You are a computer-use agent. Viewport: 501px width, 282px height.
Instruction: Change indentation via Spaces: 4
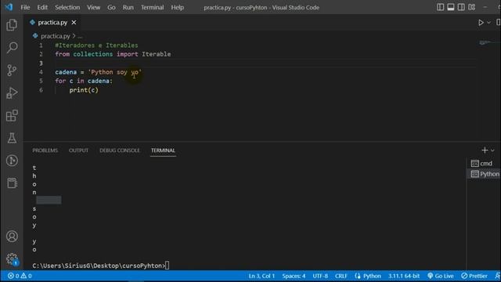(294, 276)
